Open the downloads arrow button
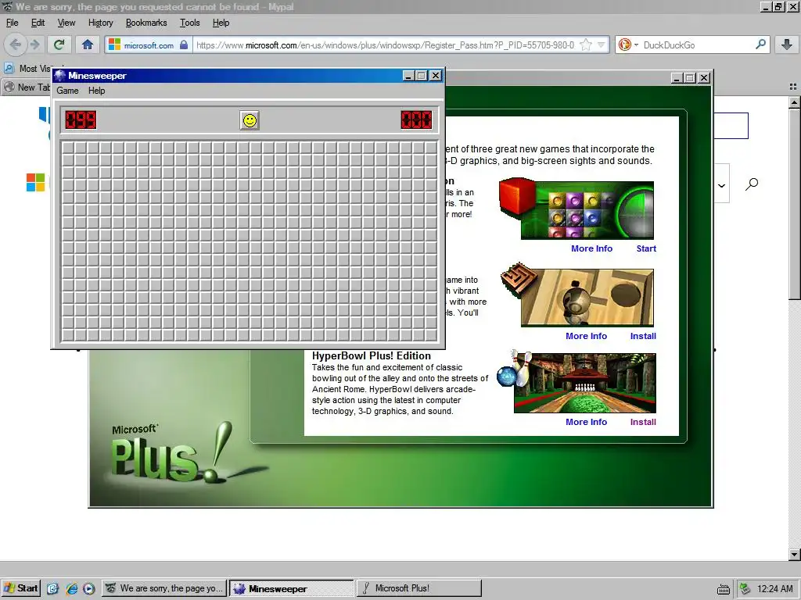 [x=787, y=45]
